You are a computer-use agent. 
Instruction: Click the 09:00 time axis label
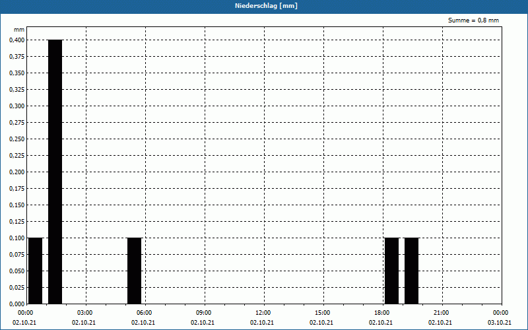pos(204,313)
